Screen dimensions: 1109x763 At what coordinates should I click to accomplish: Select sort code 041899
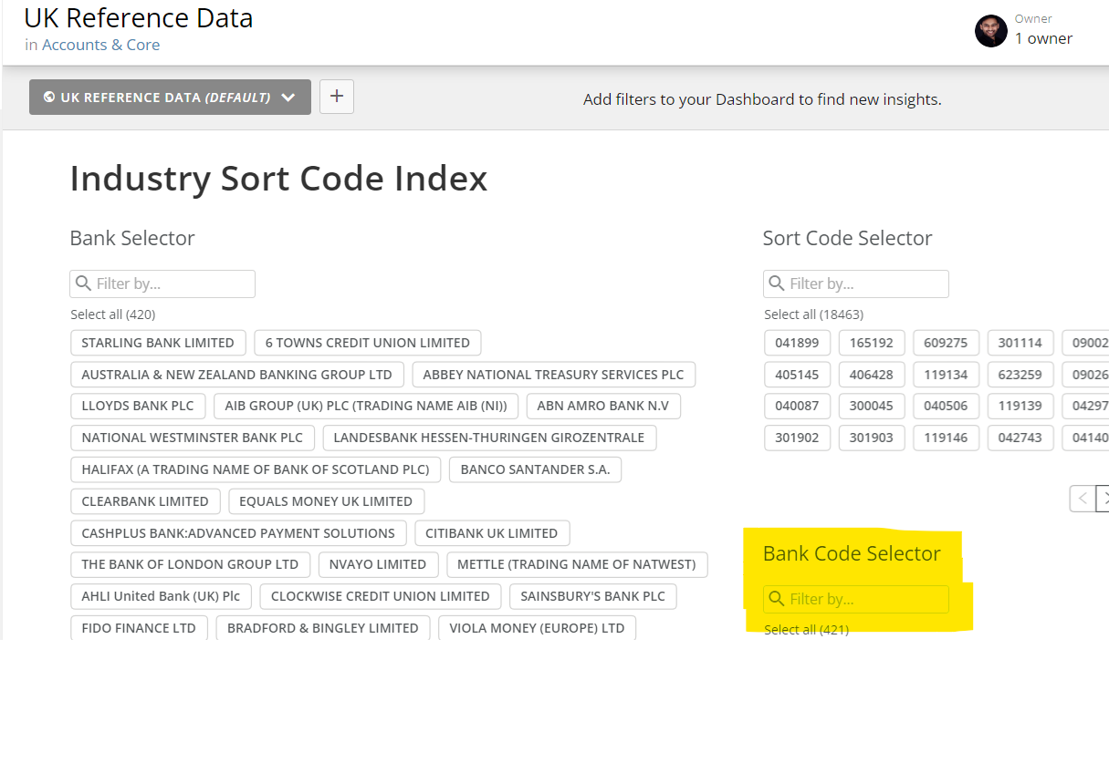(798, 343)
